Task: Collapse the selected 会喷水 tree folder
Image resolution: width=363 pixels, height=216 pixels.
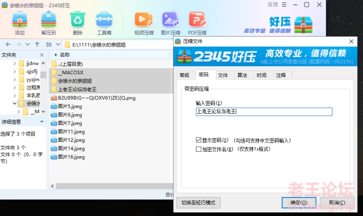Action: pyautogui.click(x=15, y=103)
